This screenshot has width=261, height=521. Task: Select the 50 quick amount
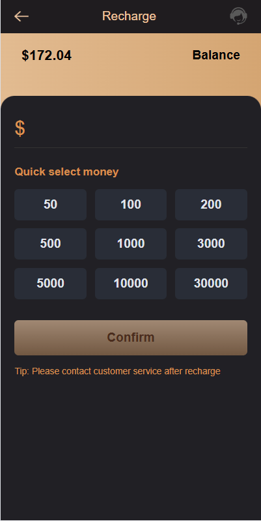[50, 205]
